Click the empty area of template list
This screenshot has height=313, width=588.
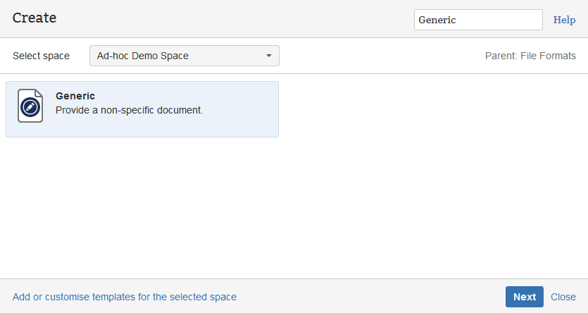pyautogui.click(x=423, y=197)
